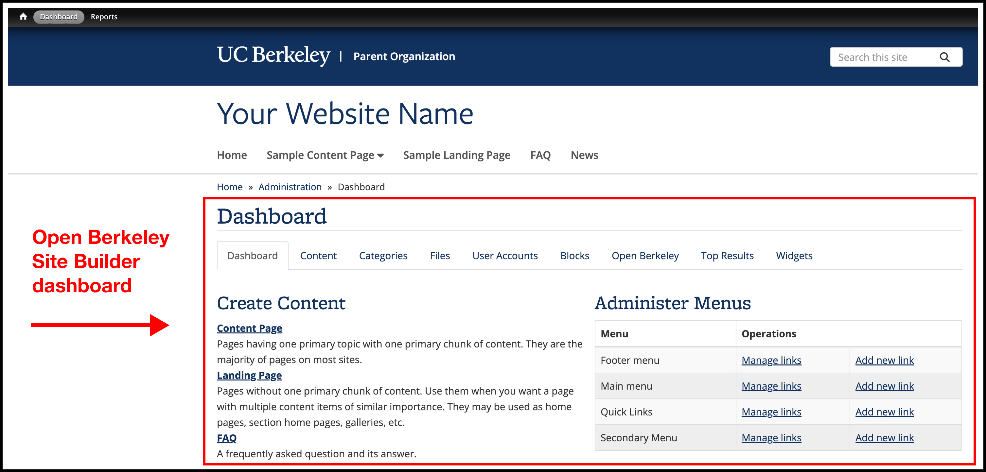
Task: Add new link to Main menu
Action: 885,386
